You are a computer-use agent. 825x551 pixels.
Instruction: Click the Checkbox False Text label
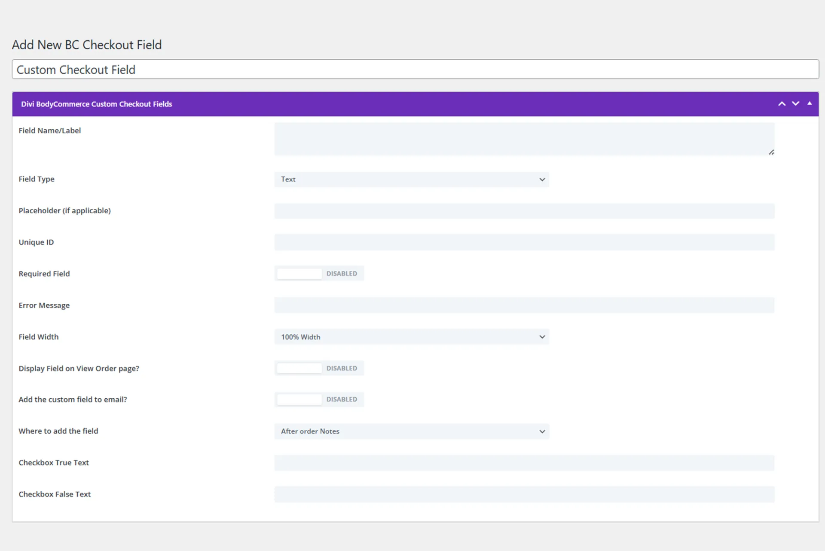point(55,494)
